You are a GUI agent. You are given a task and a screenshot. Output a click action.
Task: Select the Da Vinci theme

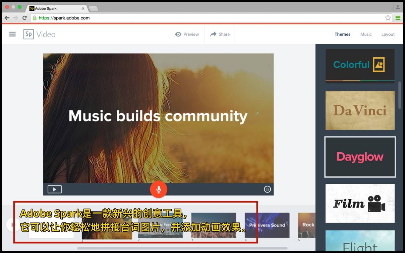360,110
